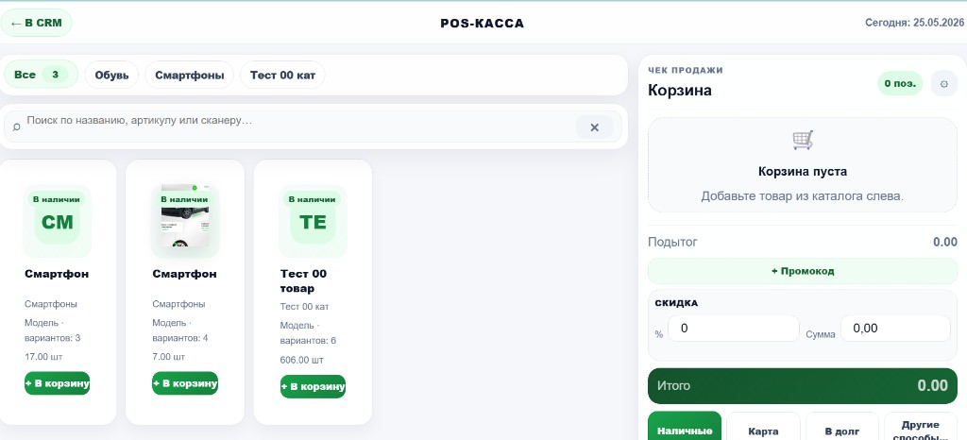Click the empty cart icon
Viewport: 967px width, 440px height.
point(803,140)
